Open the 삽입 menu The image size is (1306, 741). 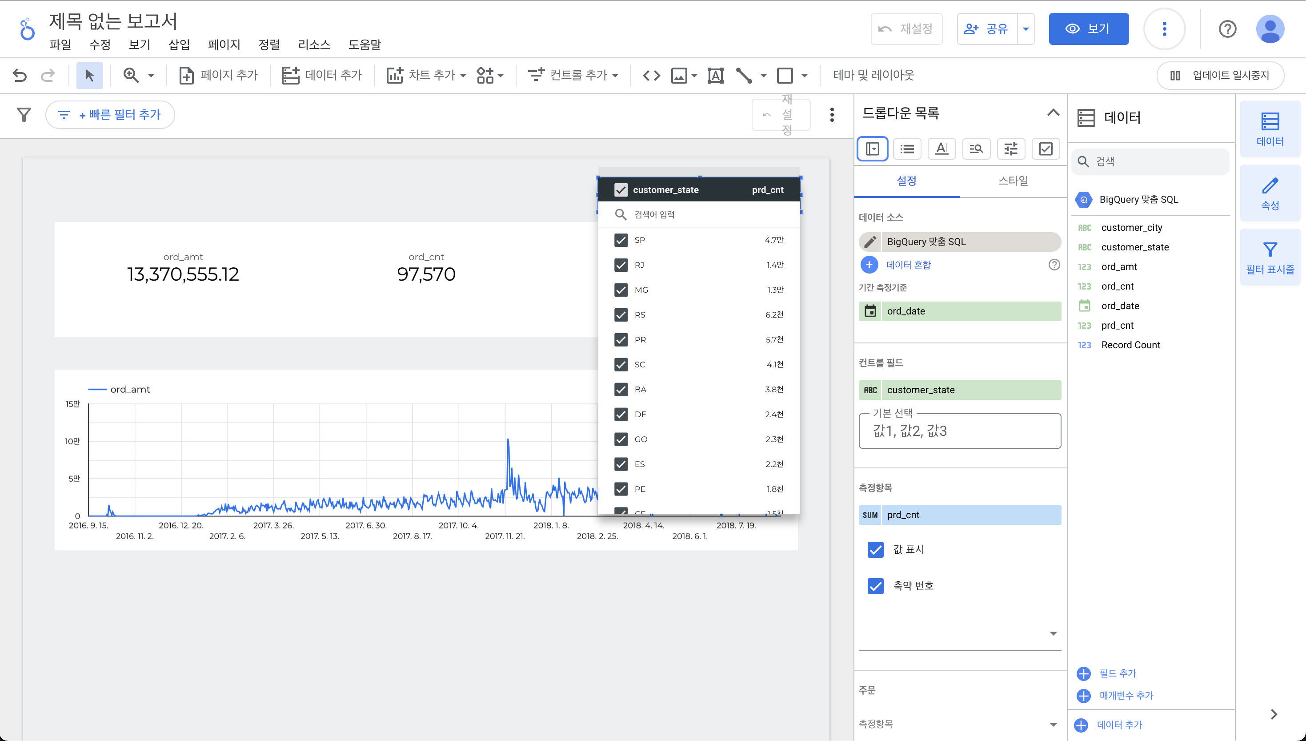(x=179, y=45)
